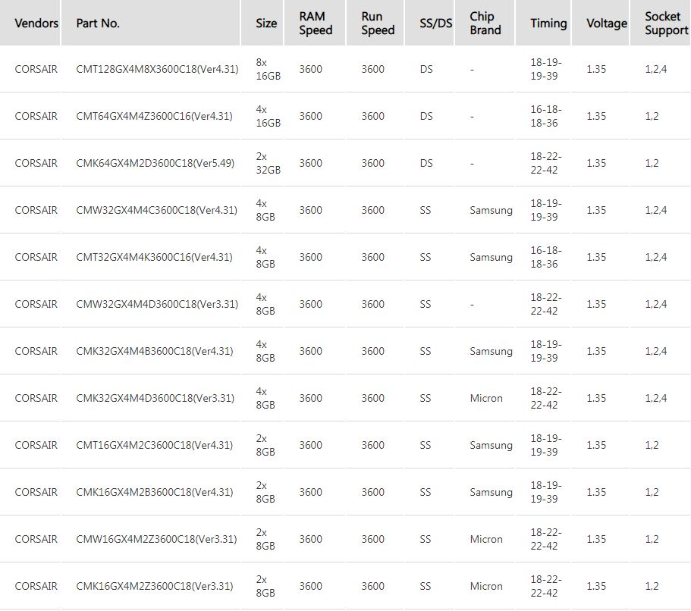Image resolution: width=691 pixels, height=611 pixels.
Task: Click SS value in CMW32GX4M4D3600C18 row
Action: pyautogui.click(x=426, y=305)
